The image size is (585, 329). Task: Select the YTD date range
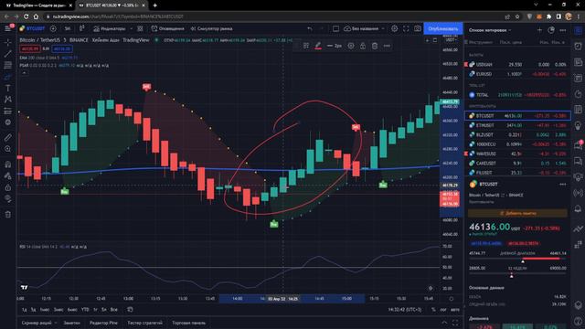pyautogui.click(x=85, y=310)
